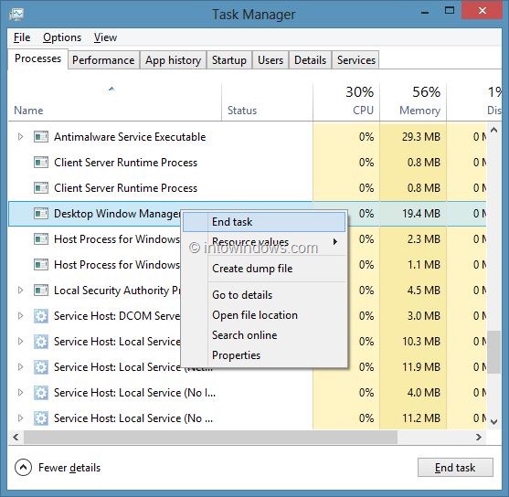The image size is (509, 497).
Task: Choose Search online in context menu
Action: (x=264, y=335)
